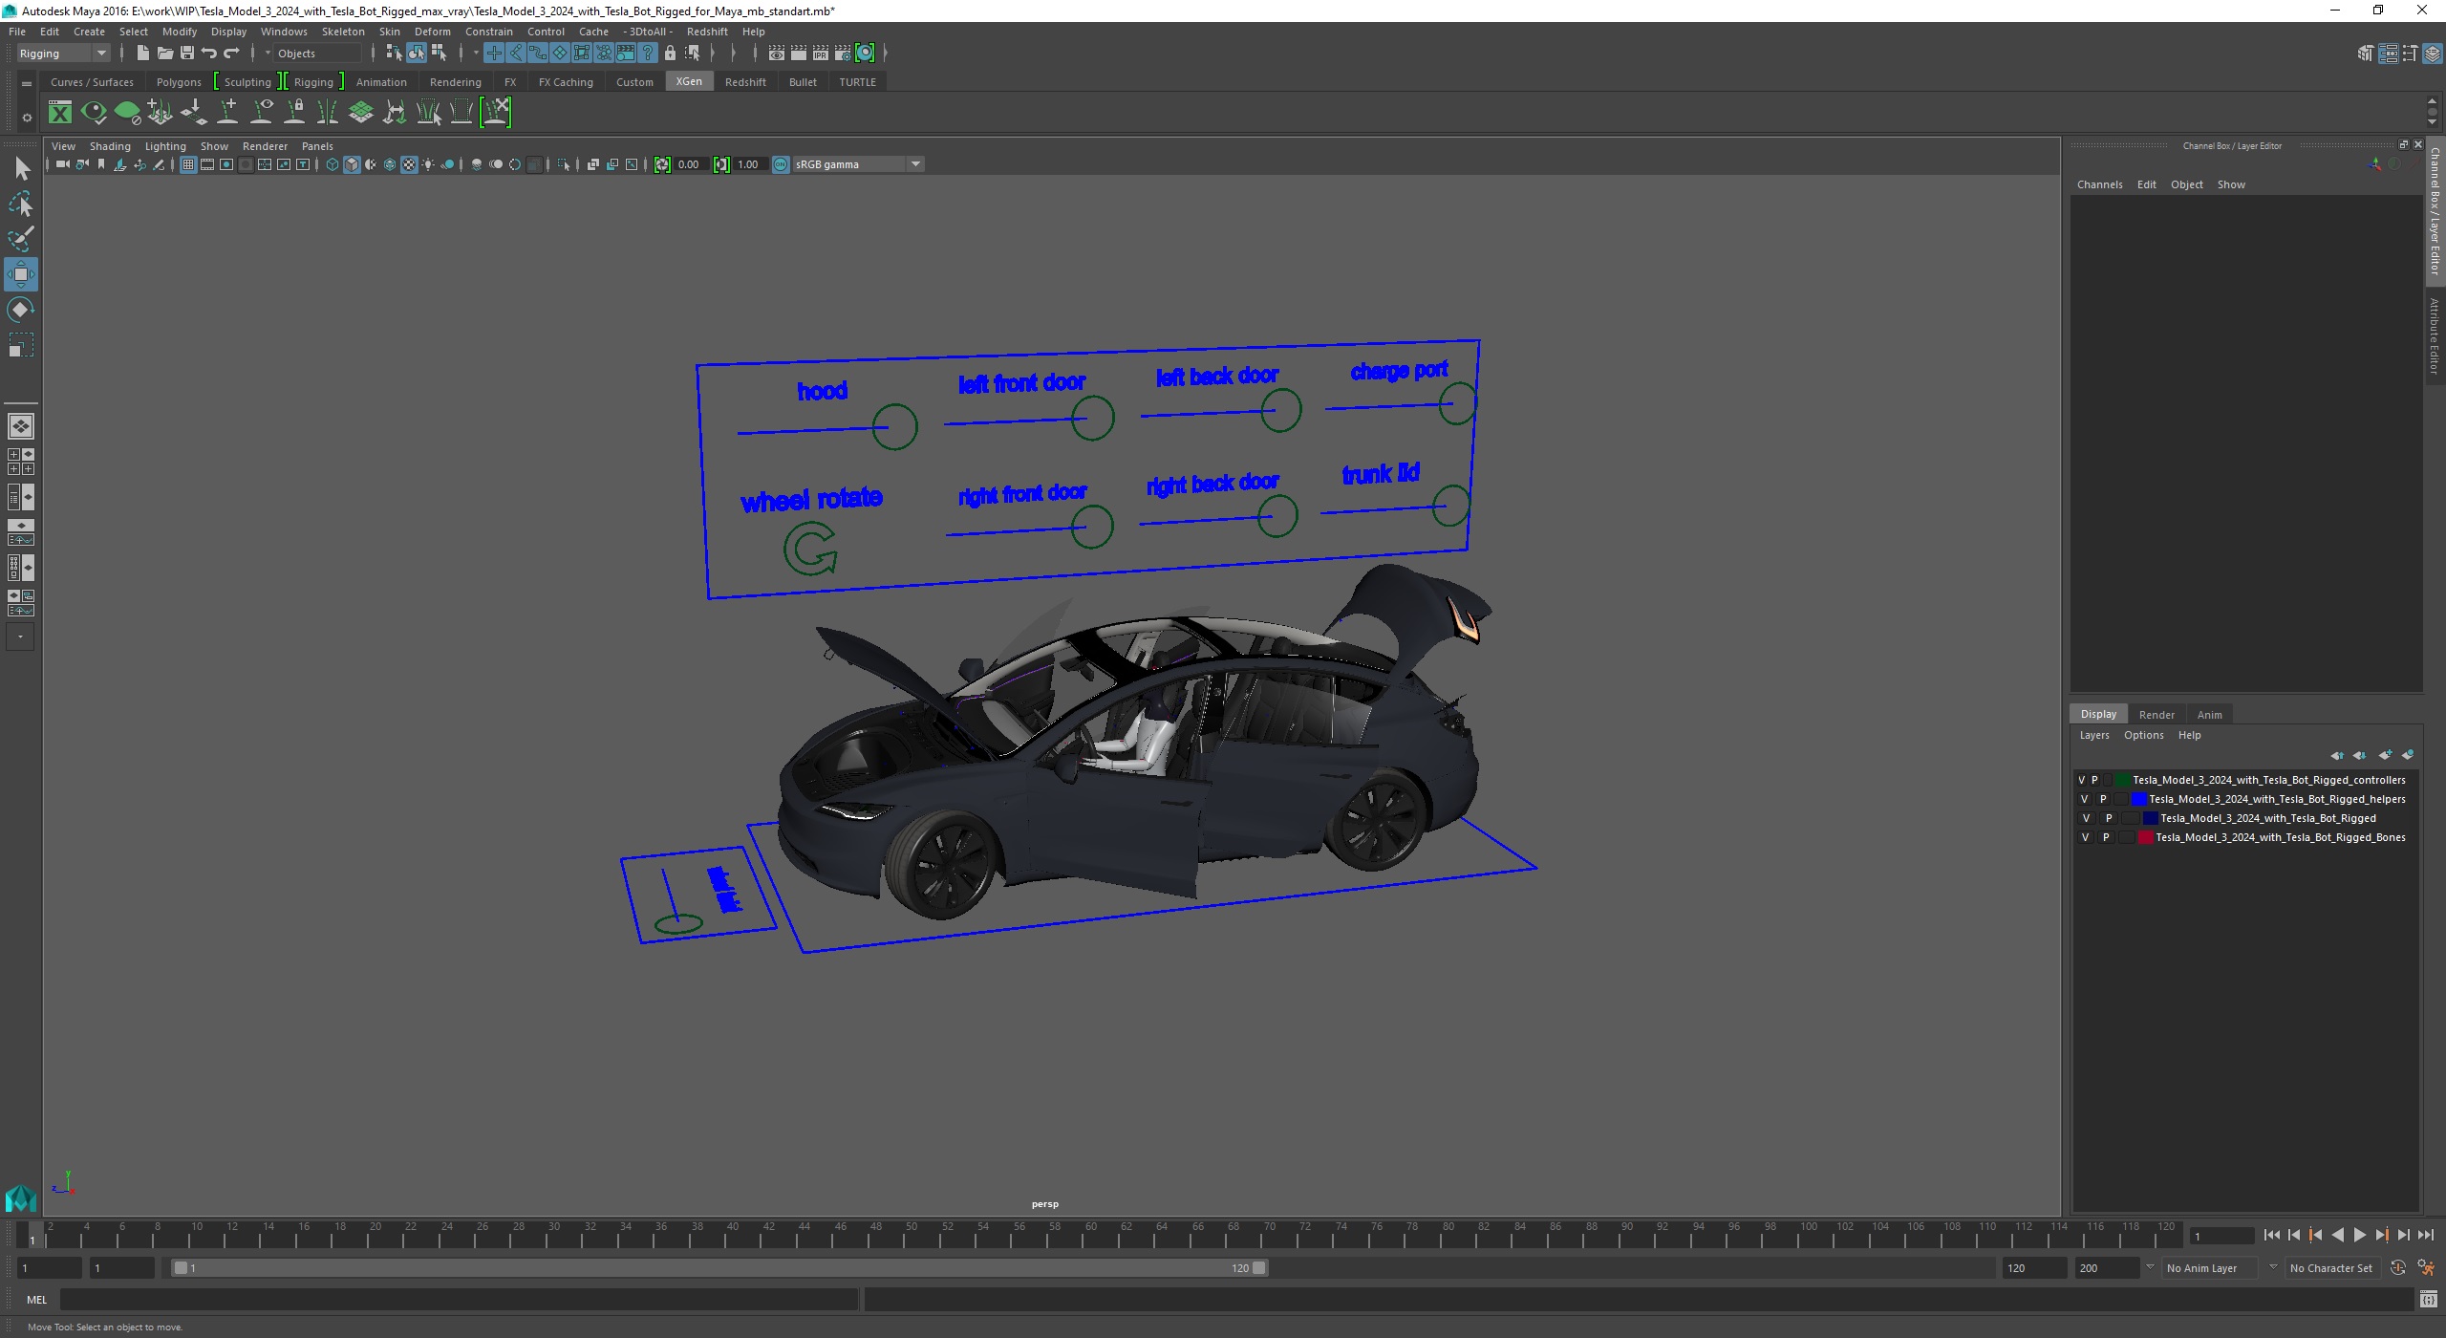The height and width of the screenshot is (1338, 2446).
Task: Click the snap to curve icon
Action: [516, 54]
